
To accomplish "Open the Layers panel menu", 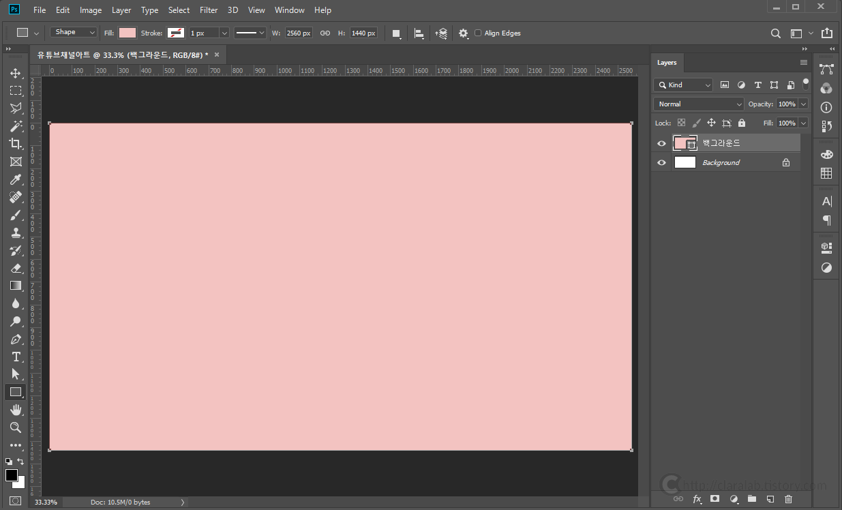I will click(803, 62).
